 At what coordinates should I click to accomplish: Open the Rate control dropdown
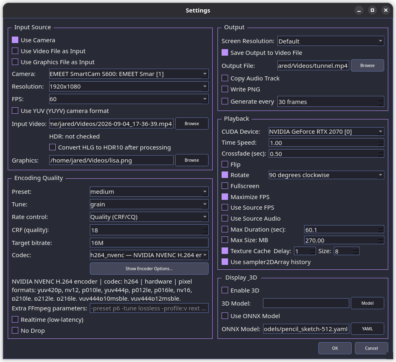click(x=149, y=217)
